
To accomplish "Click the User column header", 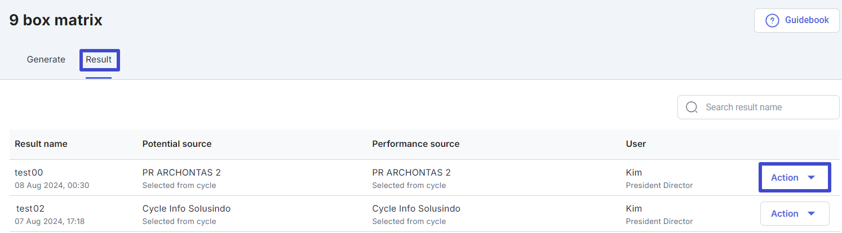I will coord(636,144).
